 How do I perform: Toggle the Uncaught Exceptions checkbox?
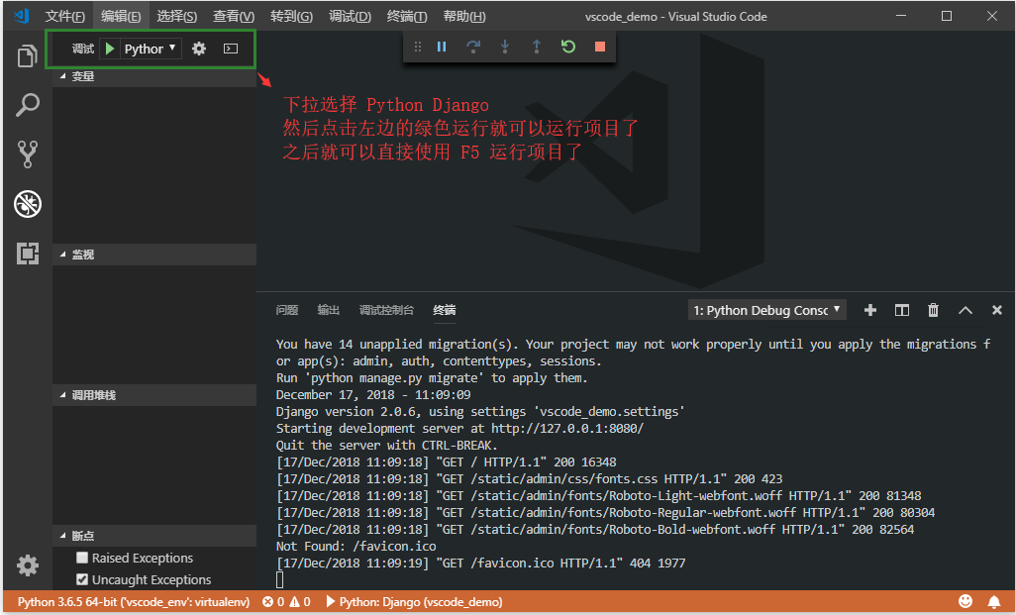[x=82, y=579]
